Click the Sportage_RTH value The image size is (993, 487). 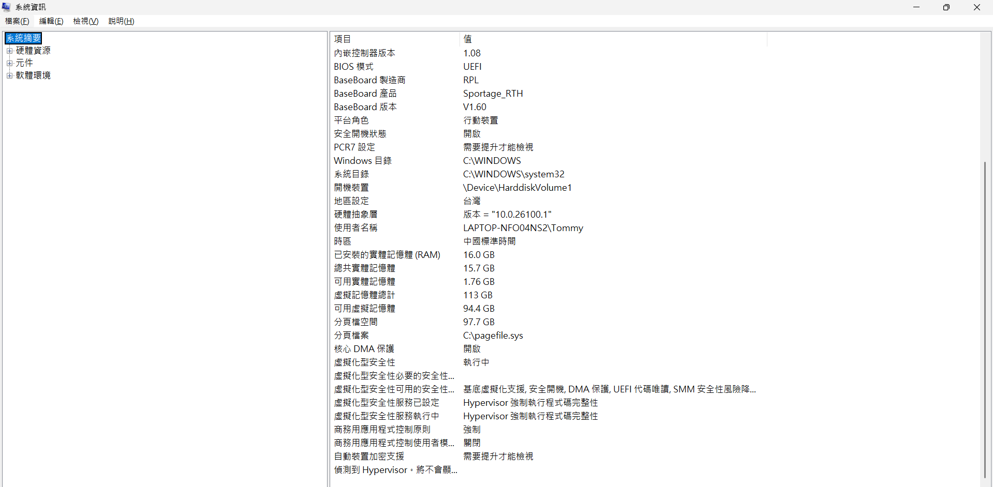click(493, 94)
